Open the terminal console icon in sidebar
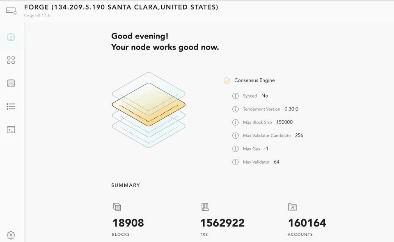This screenshot has width=394, height=242. click(11, 130)
